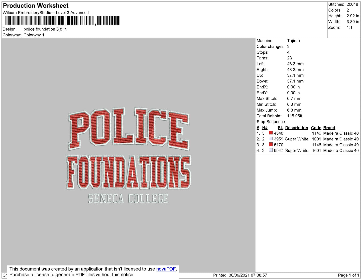The image size is (362, 280).
Task: Click "Super White" description in stop 4
Action: pyautogui.click(x=297, y=150)
